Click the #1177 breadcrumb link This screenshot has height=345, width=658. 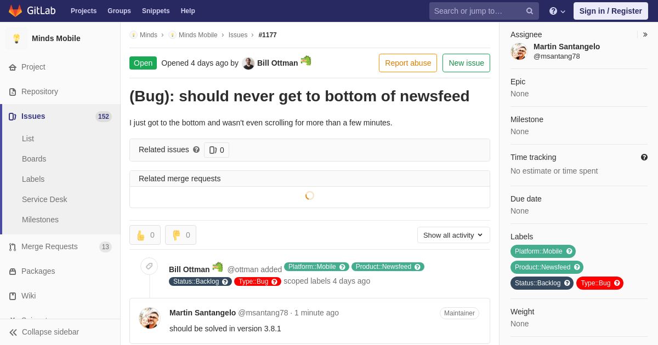click(x=268, y=35)
